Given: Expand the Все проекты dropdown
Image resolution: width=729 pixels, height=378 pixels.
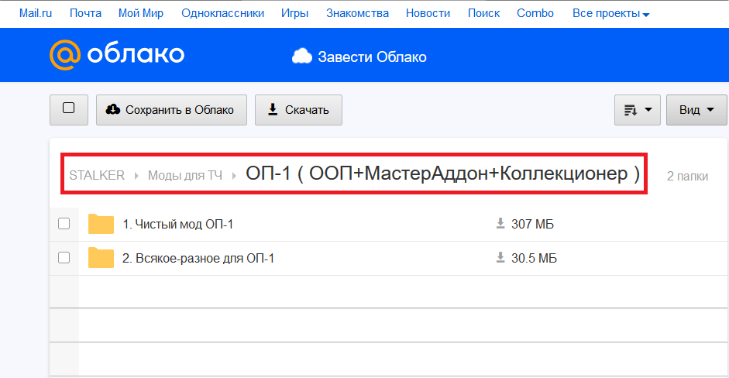Looking at the screenshot, I should tap(611, 13).
